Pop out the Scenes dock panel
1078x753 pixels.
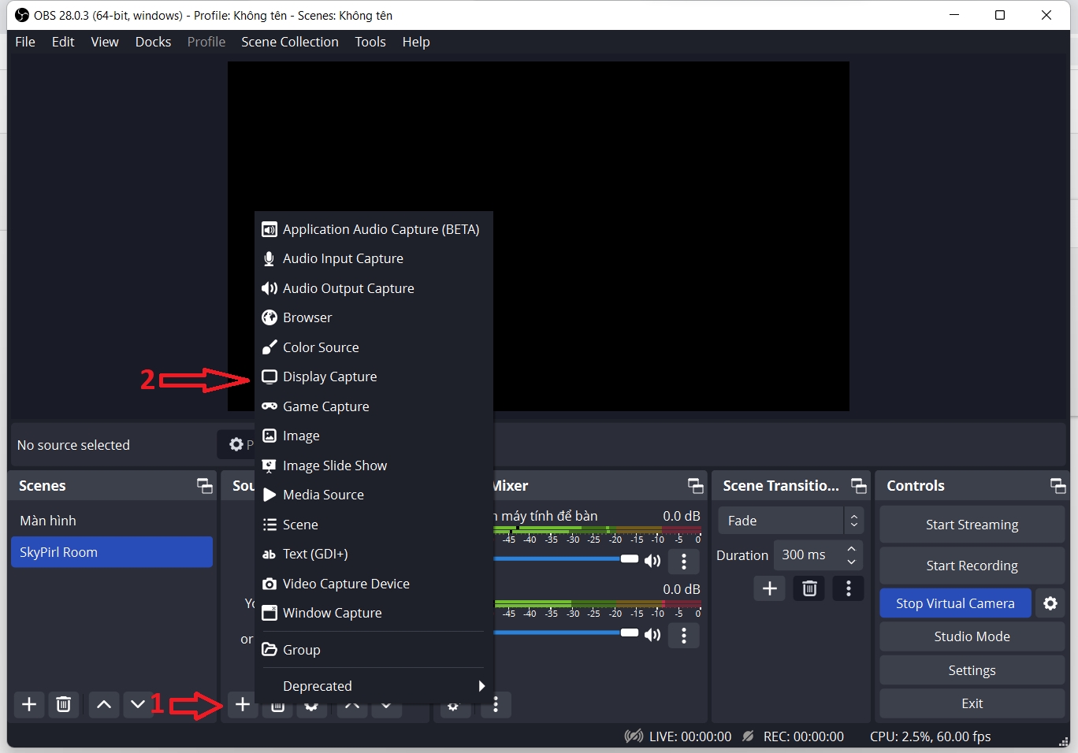[205, 486]
